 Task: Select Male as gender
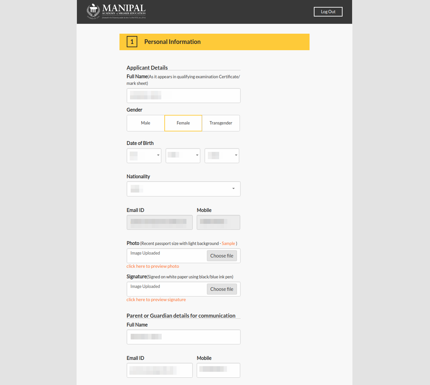point(146,123)
